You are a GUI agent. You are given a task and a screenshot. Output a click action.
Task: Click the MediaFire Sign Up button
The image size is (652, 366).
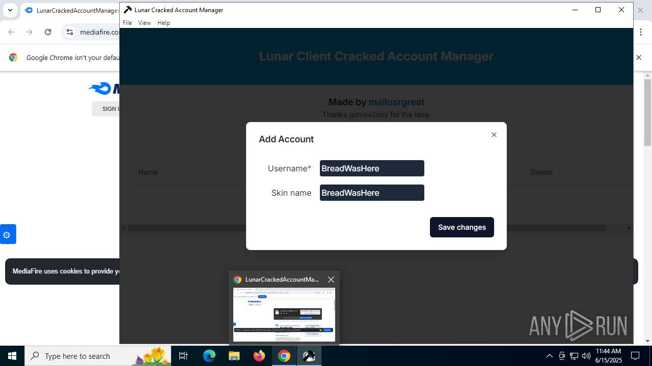(x=106, y=109)
